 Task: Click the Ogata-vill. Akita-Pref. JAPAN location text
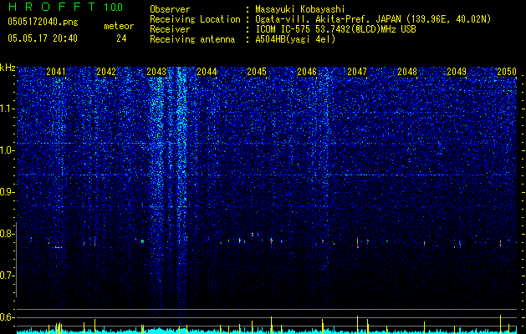[373, 20]
